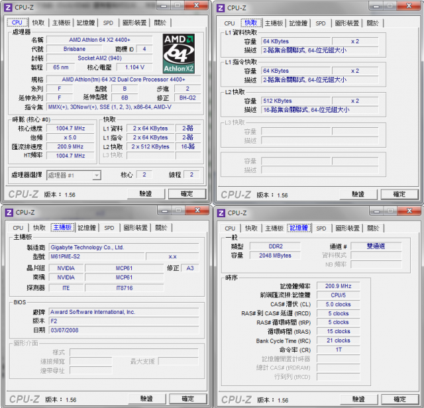Click the manufacturer Gigabyte Technology Co., Ltd.

pyautogui.click(x=124, y=248)
